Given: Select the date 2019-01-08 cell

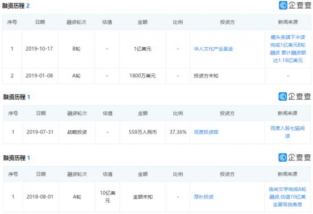Looking at the screenshot, I should (39, 76).
